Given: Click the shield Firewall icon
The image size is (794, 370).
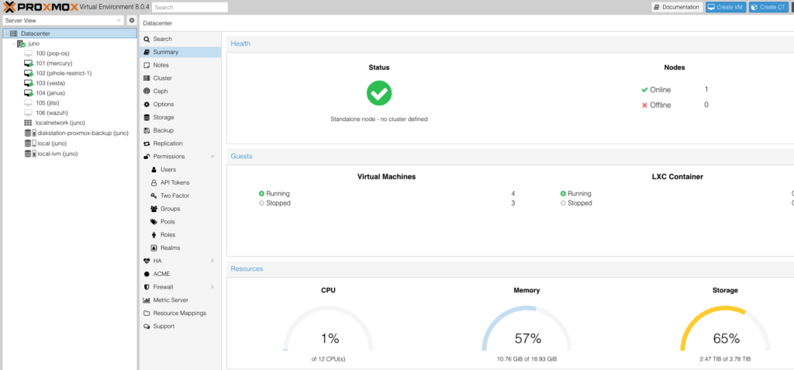Looking at the screenshot, I should [x=147, y=287].
